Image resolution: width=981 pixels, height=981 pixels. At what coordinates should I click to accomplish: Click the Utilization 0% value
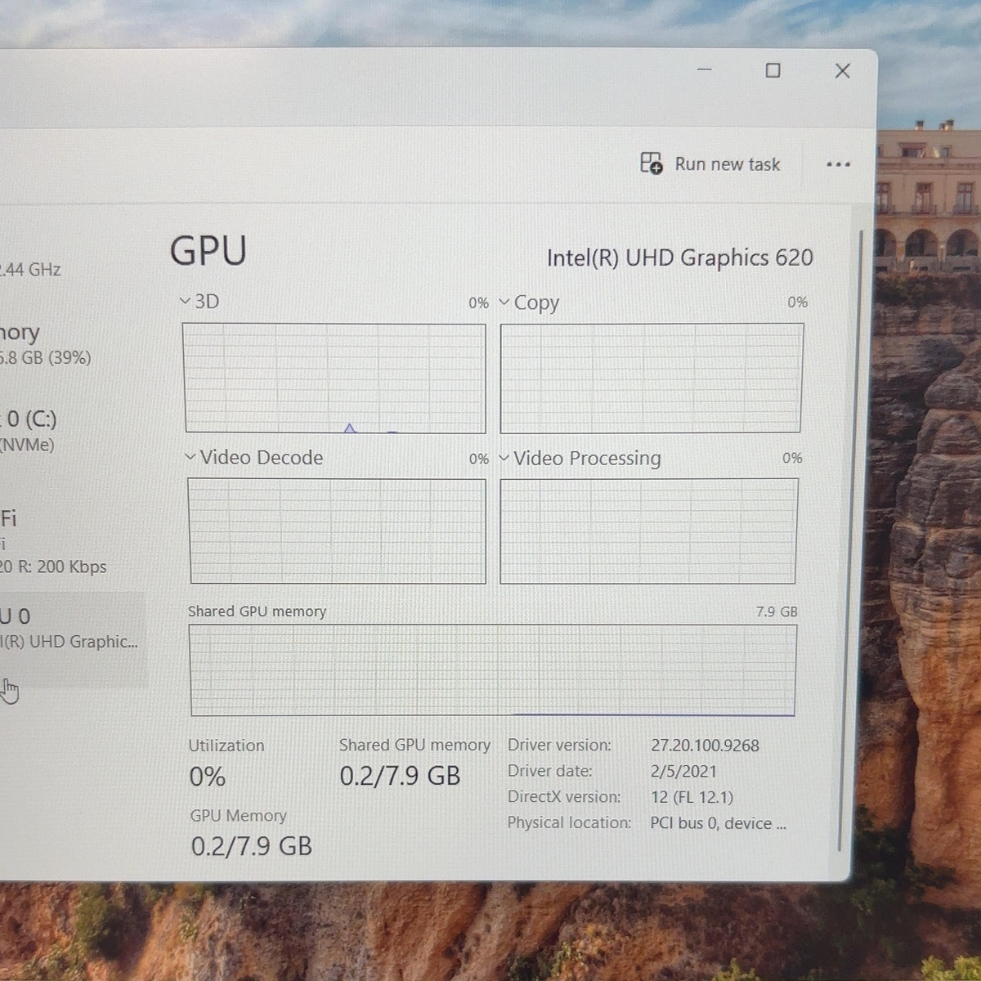207,777
